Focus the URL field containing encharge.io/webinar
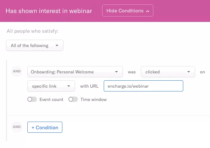Screen dimensions: 210x148 143,86
